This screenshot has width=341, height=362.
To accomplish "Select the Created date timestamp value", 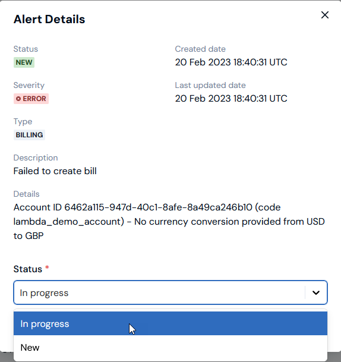I will tap(231, 62).
